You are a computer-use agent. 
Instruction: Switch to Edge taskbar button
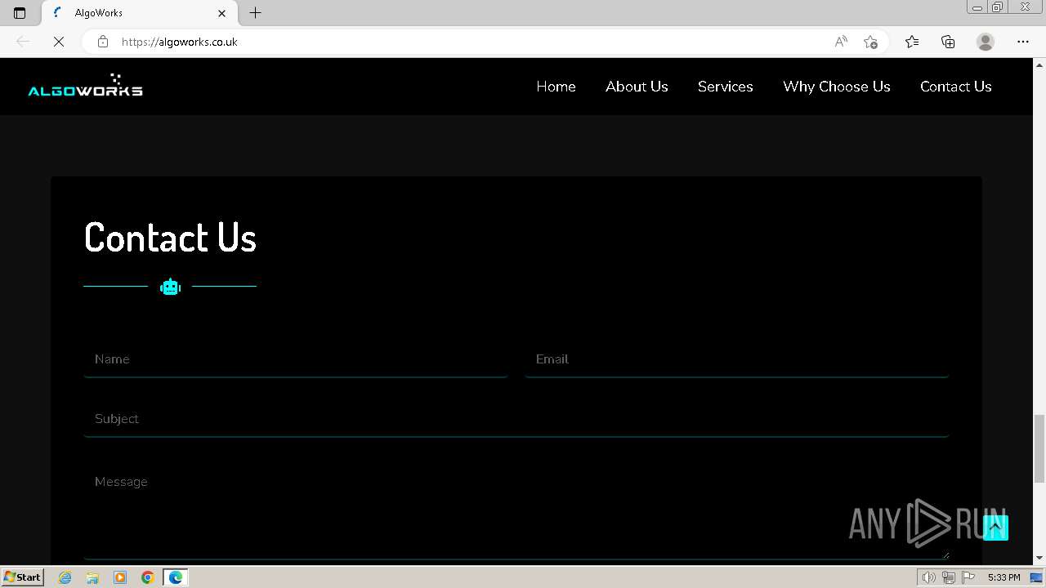(176, 577)
